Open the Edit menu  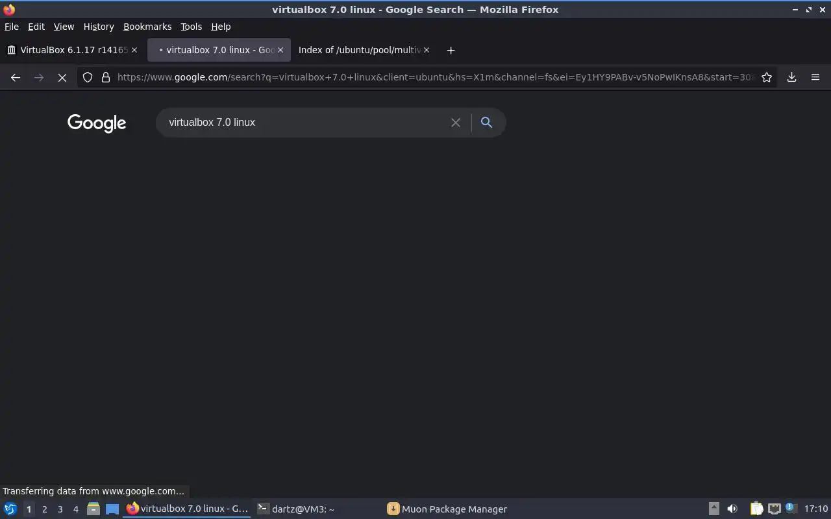click(36, 27)
